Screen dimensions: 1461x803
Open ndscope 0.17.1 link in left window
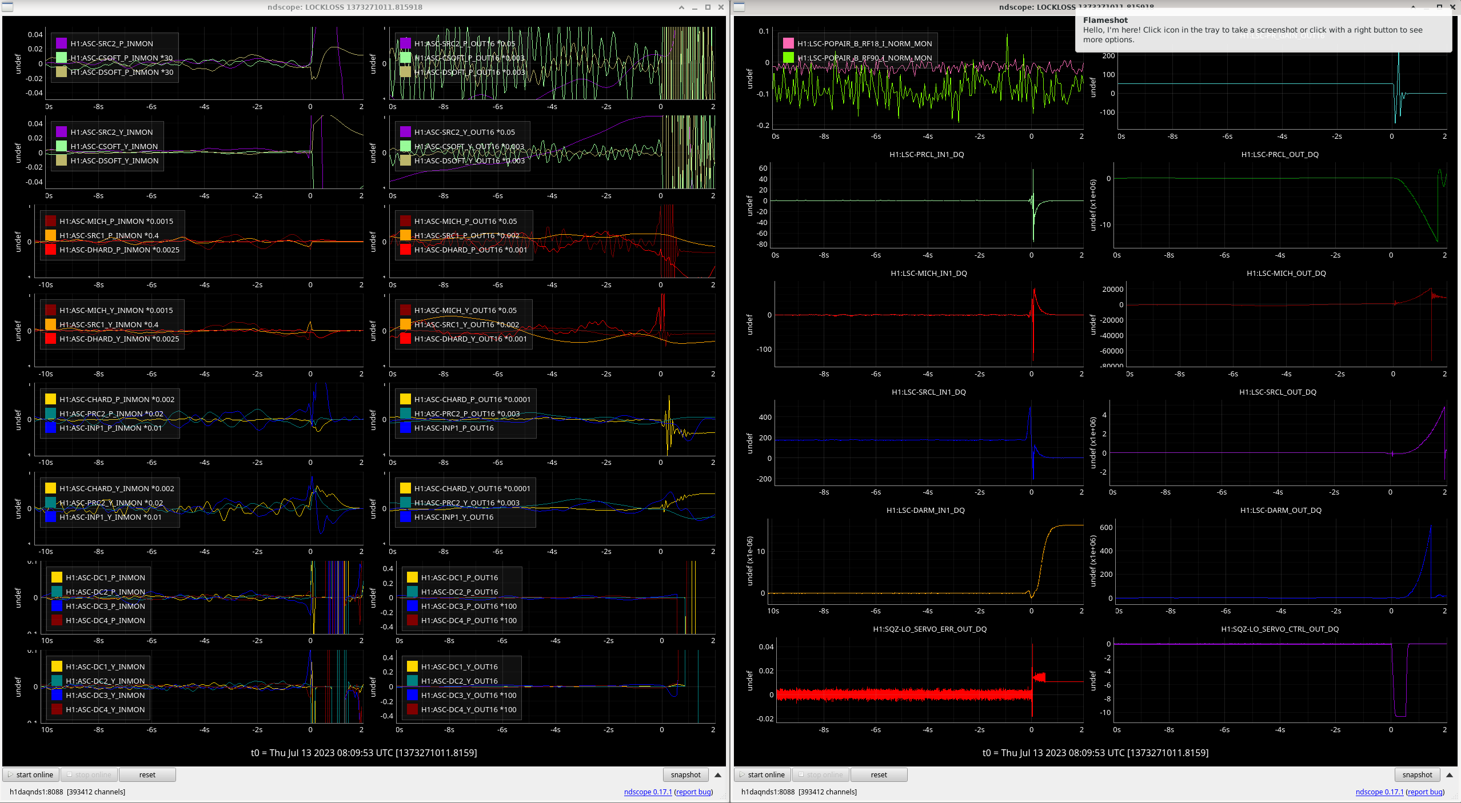click(x=648, y=792)
